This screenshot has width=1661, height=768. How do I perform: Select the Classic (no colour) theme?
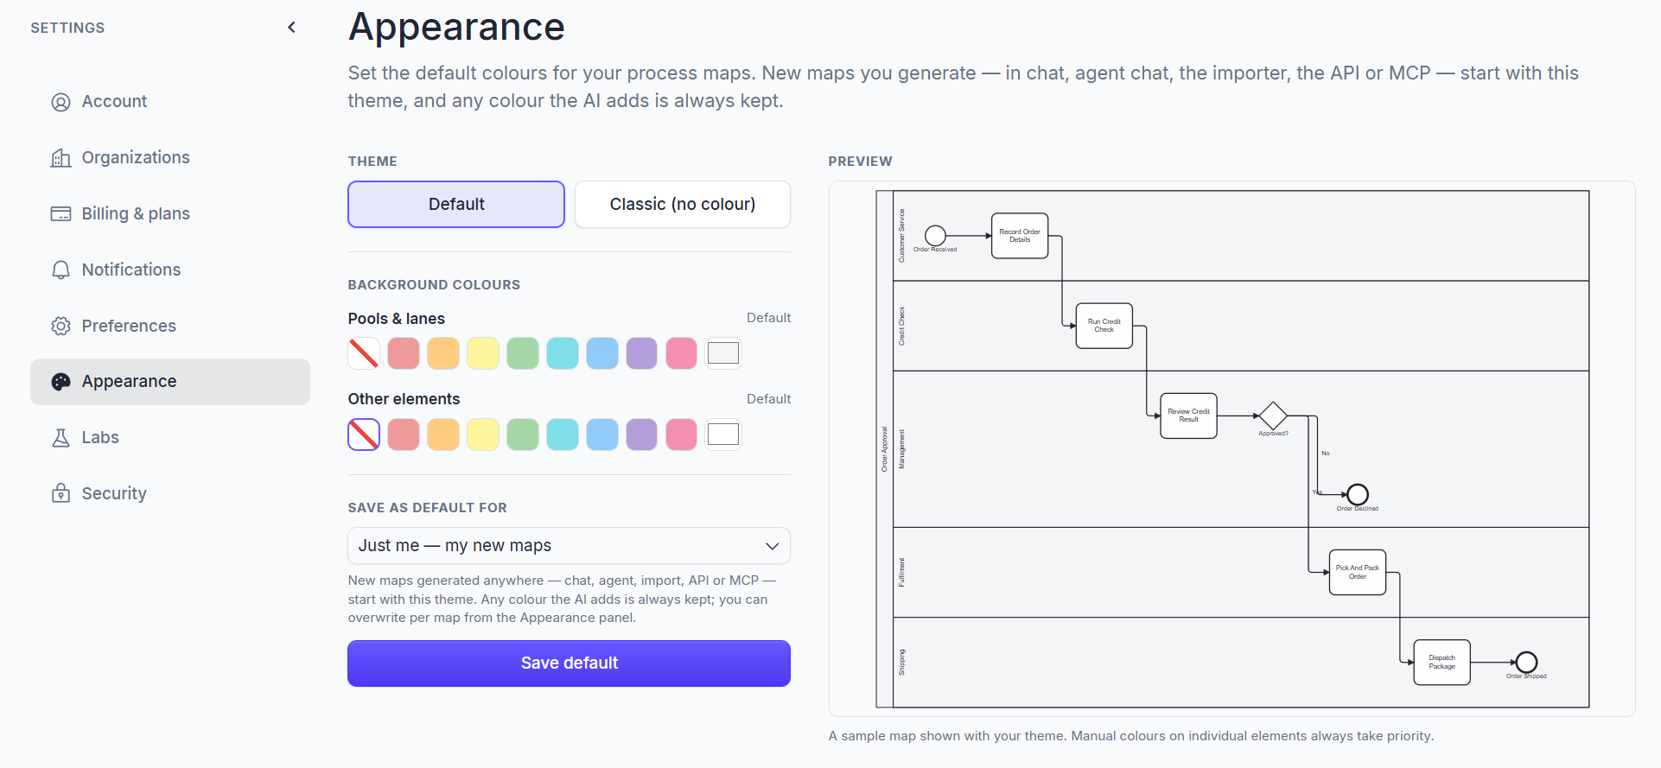tap(683, 204)
